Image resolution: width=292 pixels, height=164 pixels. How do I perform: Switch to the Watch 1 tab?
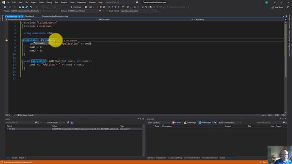(22, 158)
